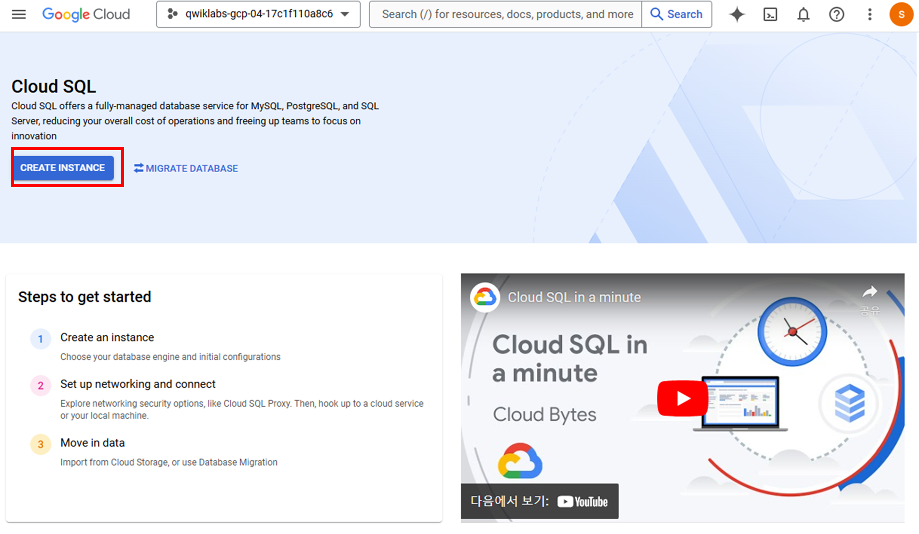Play the Cloud SQL in a minute video
The image size is (919, 534).
coord(682,398)
